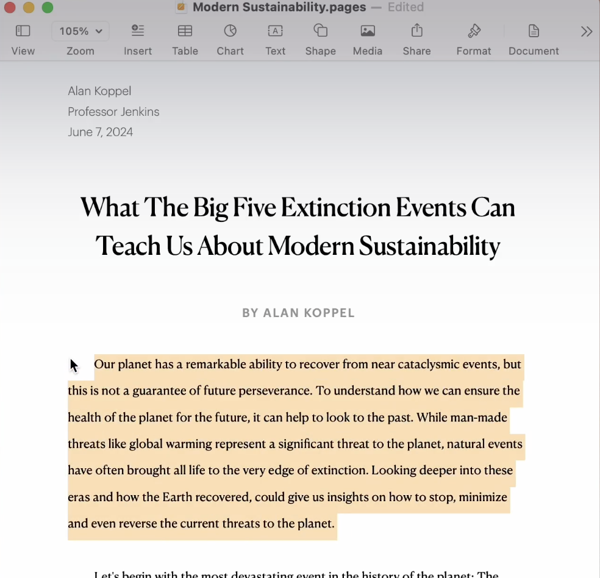Click the line starting 'have often brought all life'
The width and height of the screenshot is (600, 578).
pos(290,470)
